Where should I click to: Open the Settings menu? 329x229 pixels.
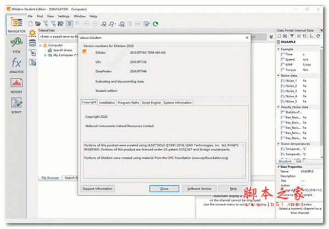click(x=64, y=16)
